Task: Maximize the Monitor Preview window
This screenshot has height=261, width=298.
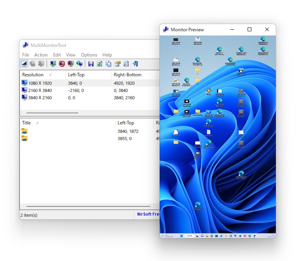Action: pyautogui.click(x=249, y=30)
